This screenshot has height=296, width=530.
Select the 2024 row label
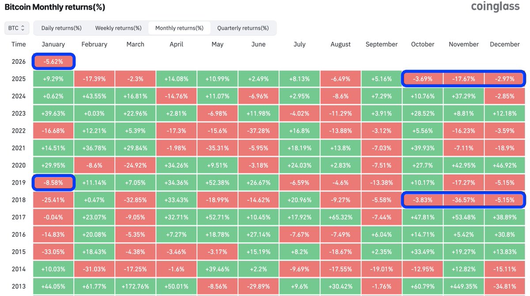19,96
